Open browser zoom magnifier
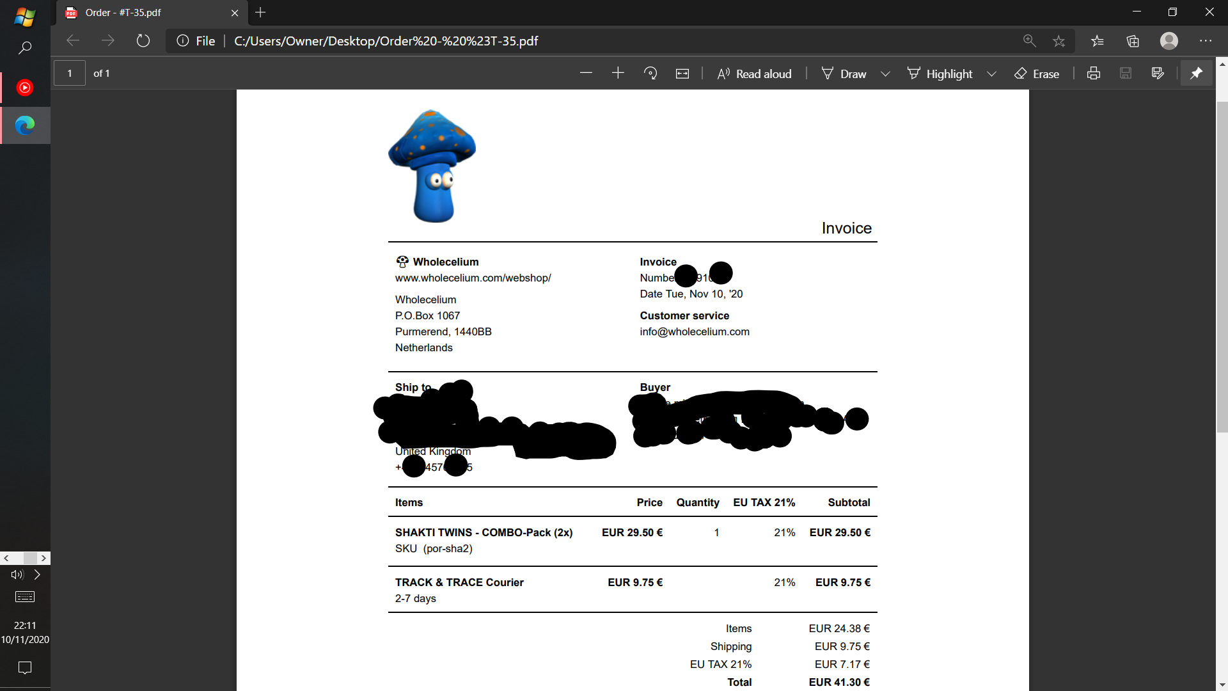Viewport: 1228px width, 691px height. [x=1029, y=41]
